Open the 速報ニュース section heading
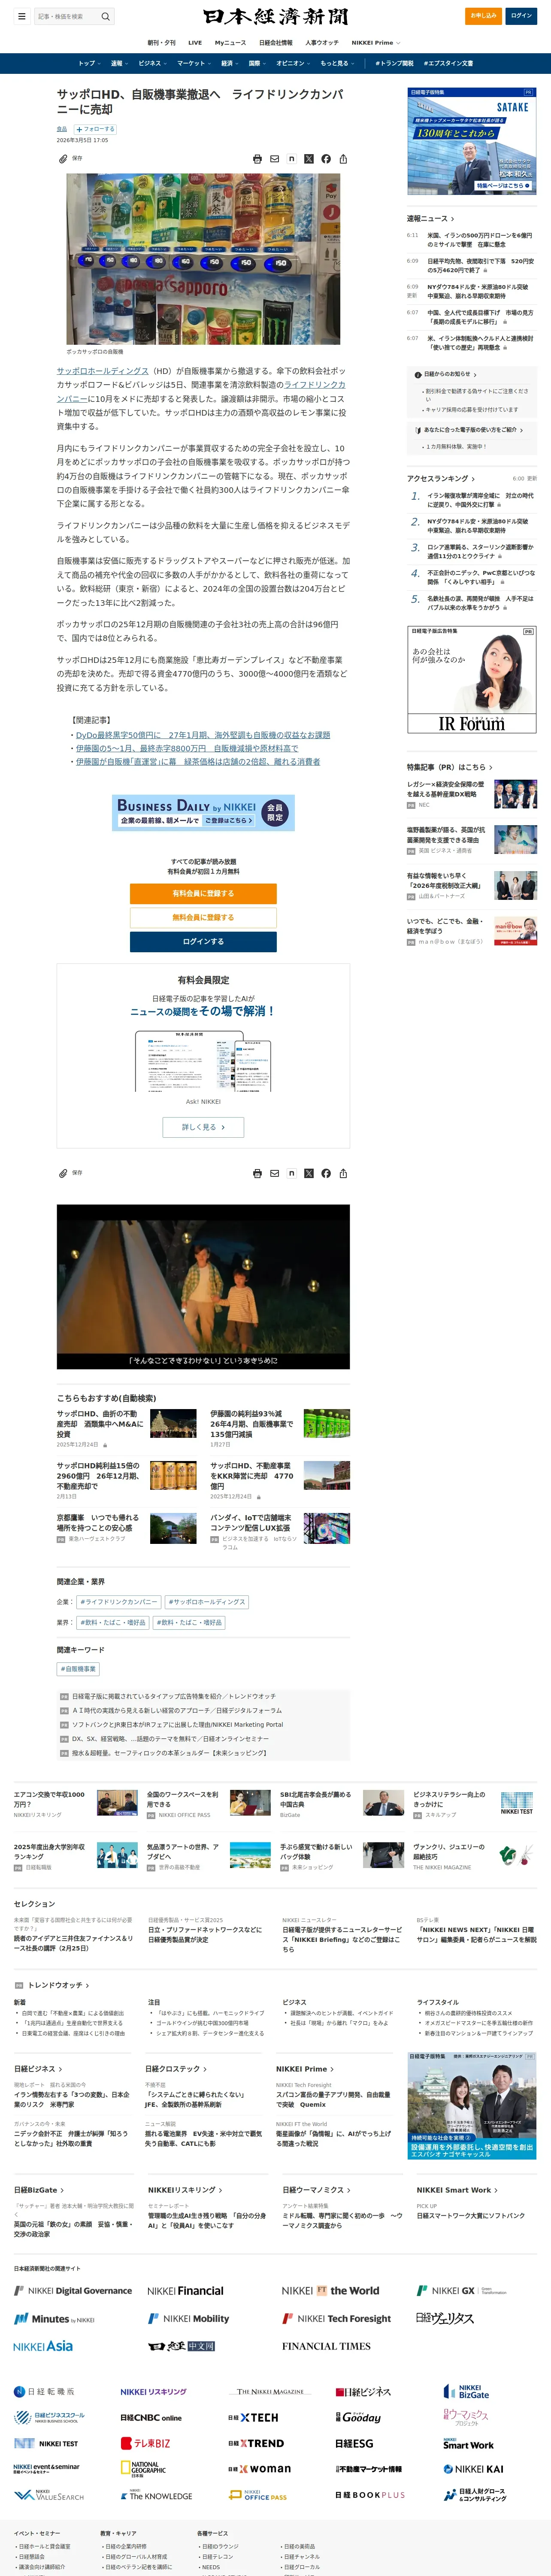This screenshot has height=2576, width=551. (x=430, y=219)
